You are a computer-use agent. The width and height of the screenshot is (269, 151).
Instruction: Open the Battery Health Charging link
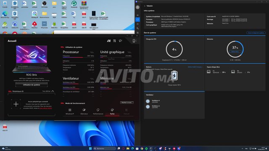195,67
